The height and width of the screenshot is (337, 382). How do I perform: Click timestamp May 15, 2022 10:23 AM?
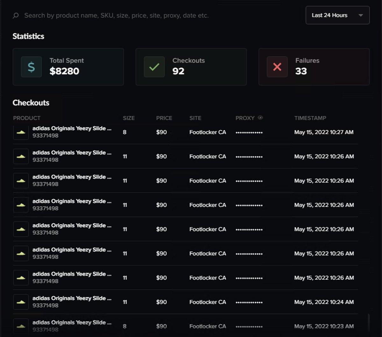(x=324, y=326)
